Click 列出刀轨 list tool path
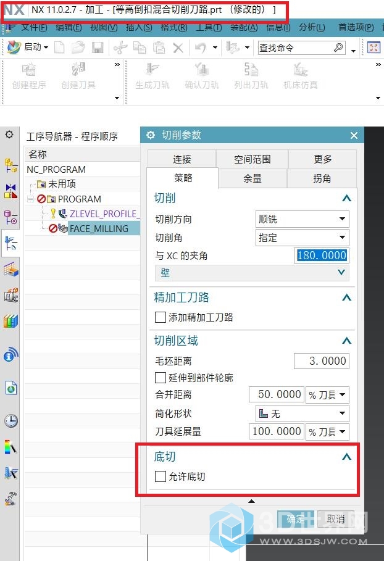Screen dimensions: 384x561 [x=251, y=77]
